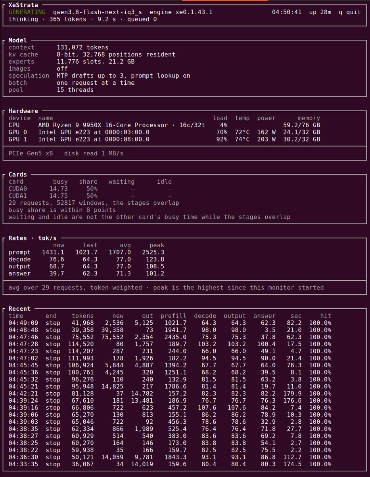Click the Recent panel title

pyautogui.click(x=19, y=309)
